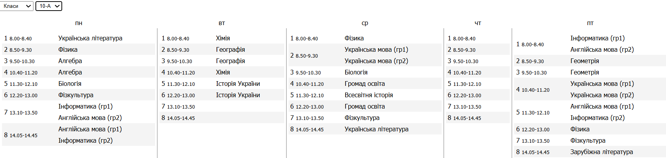Select the чт day column header

pyautogui.click(x=478, y=23)
